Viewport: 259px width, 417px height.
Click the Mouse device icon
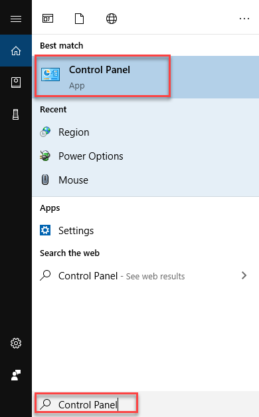pyautogui.click(x=45, y=180)
